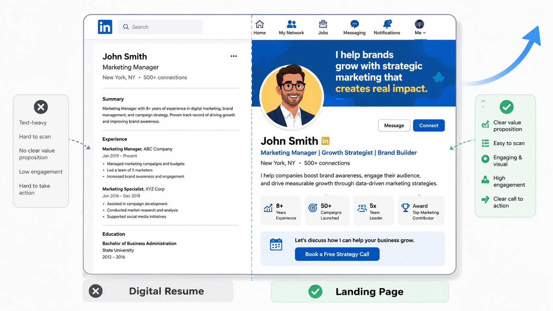The width and height of the screenshot is (553, 311).
Task: Open My Network in the nav bar
Action: tap(291, 27)
